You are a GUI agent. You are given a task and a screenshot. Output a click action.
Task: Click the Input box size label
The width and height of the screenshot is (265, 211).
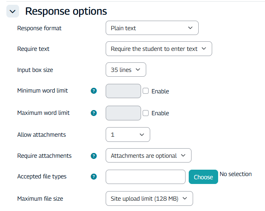coord(35,70)
